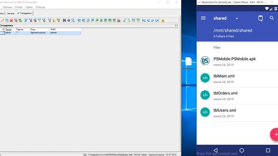
Task: Click the 1/1 record counter
Action: point(176,26)
